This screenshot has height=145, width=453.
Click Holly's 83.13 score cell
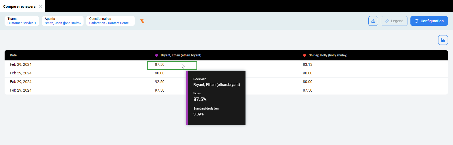pos(307,65)
